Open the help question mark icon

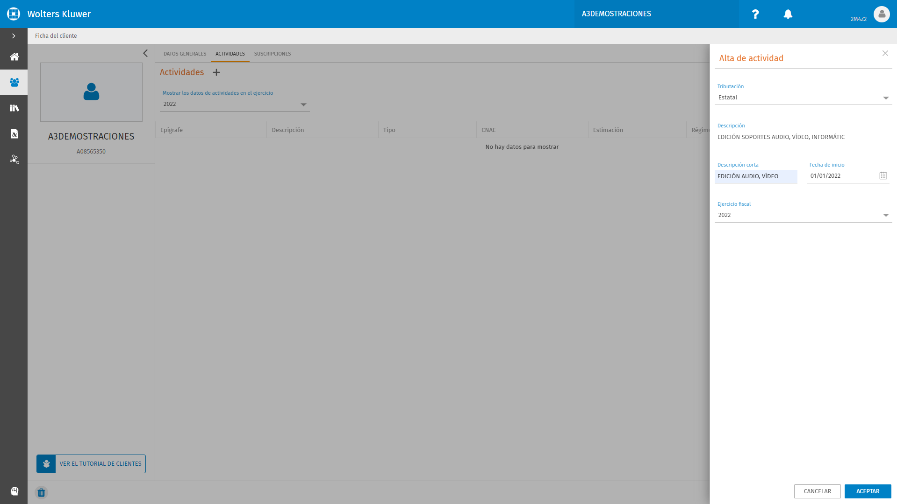coord(755,14)
